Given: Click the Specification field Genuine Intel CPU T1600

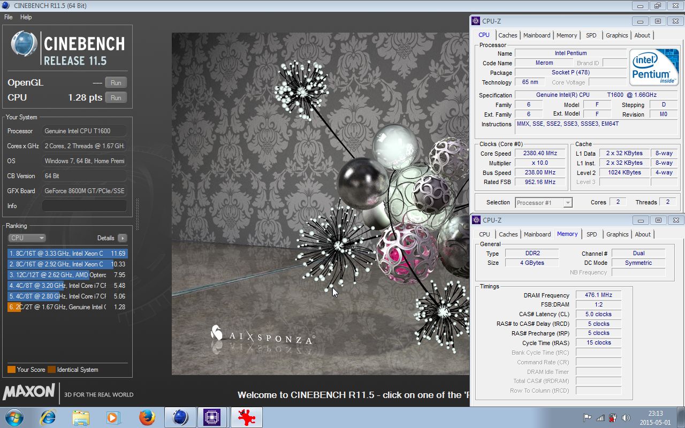Looking at the screenshot, I should pos(597,95).
